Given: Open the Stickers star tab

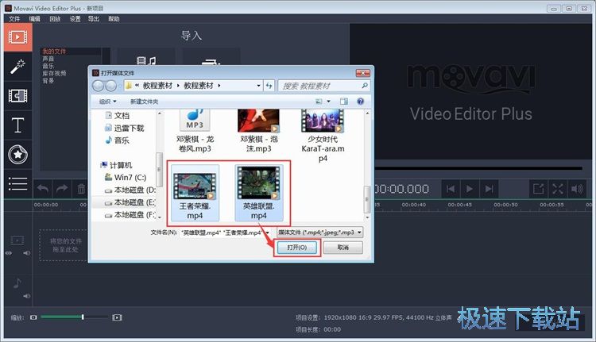Looking at the screenshot, I should (x=17, y=154).
